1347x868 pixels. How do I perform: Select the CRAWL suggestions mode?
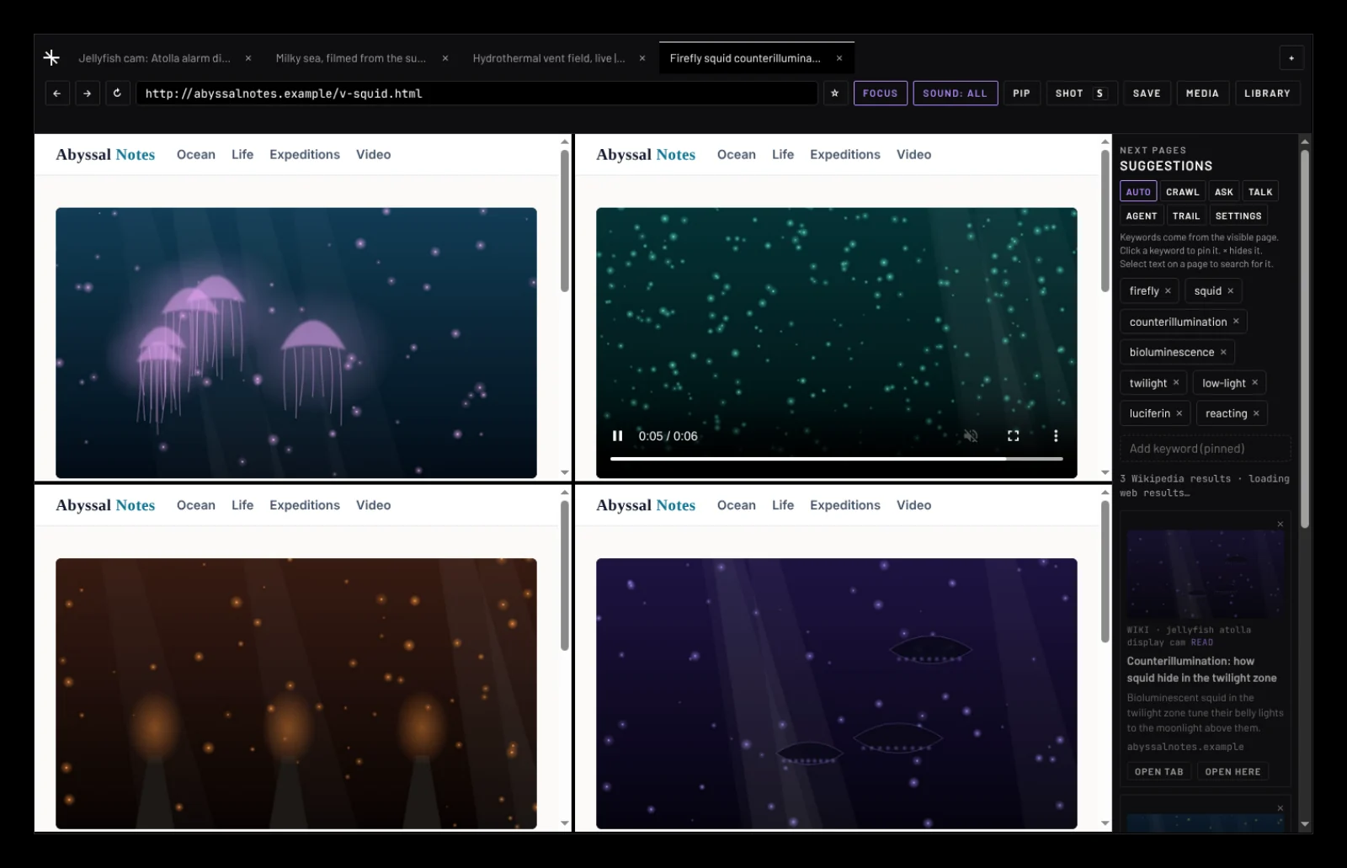click(x=1183, y=192)
